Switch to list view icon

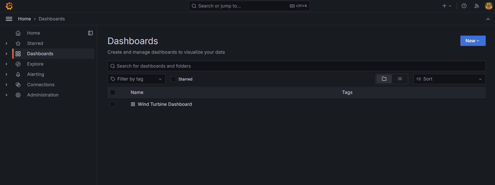click(400, 79)
